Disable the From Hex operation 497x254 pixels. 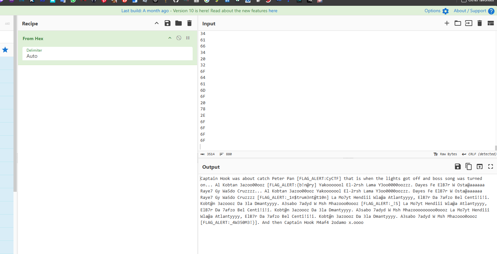click(x=179, y=38)
